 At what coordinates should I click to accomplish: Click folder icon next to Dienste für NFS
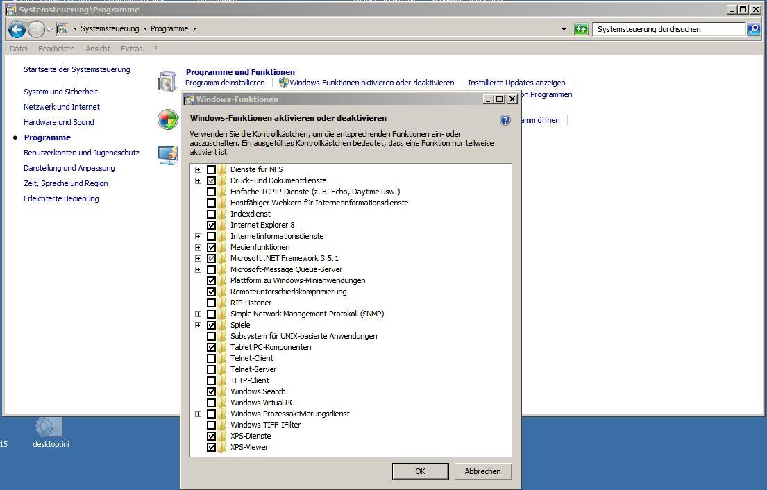[223, 169]
